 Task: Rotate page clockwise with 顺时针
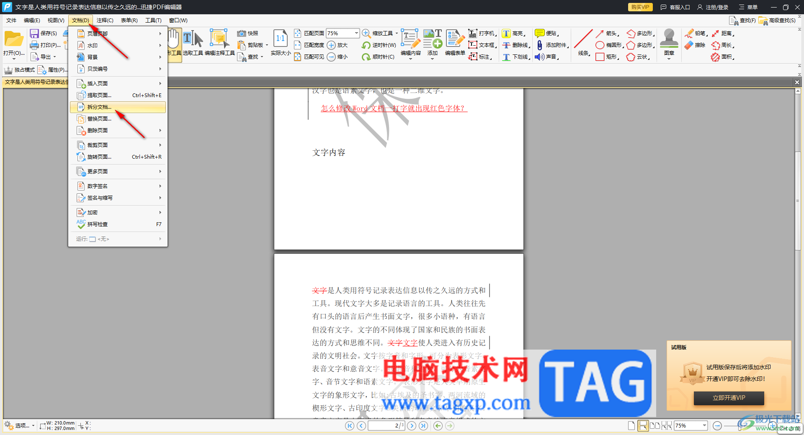tap(378, 57)
